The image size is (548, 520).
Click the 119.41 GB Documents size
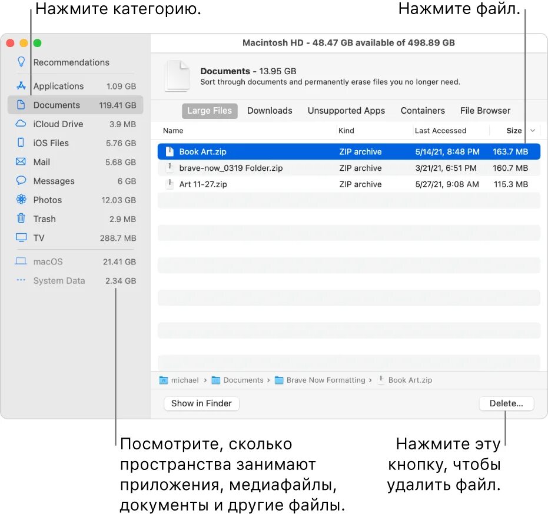118,105
